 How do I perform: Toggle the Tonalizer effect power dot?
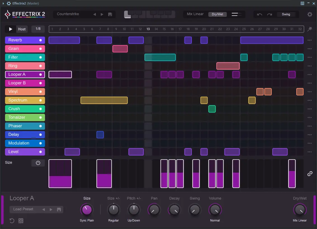tap(41, 117)
